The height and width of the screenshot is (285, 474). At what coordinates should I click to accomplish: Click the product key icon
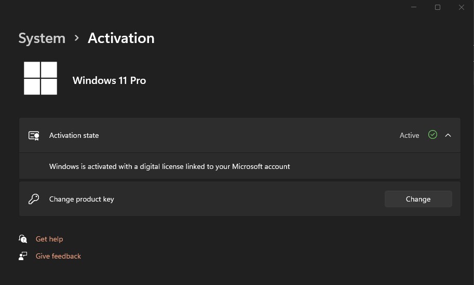pos(34,199)
